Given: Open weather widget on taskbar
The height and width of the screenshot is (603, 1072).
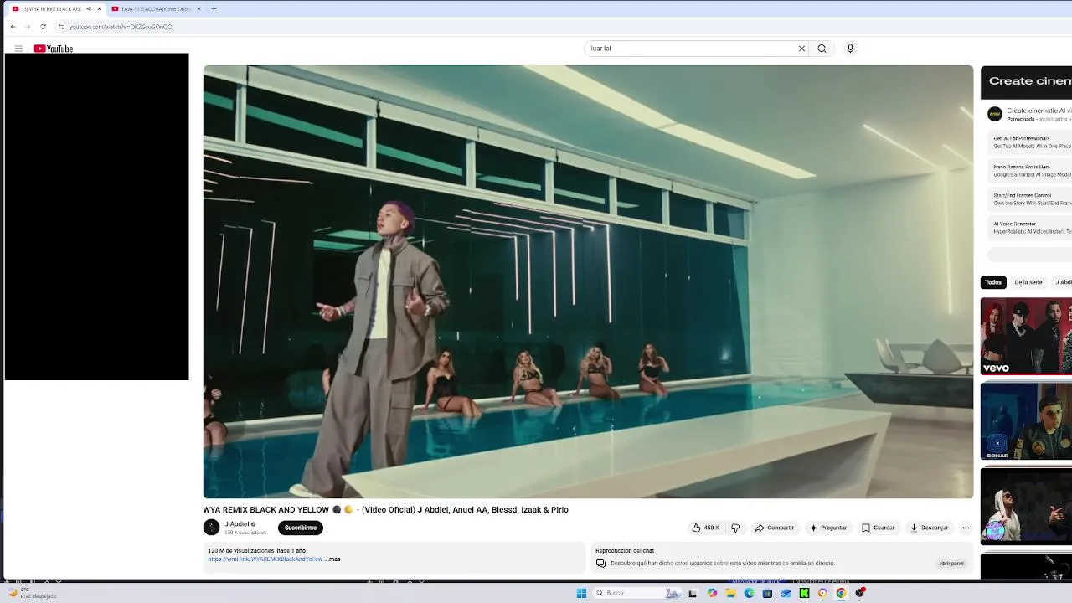Looking at the screenshot, I should tap(33, 593).
